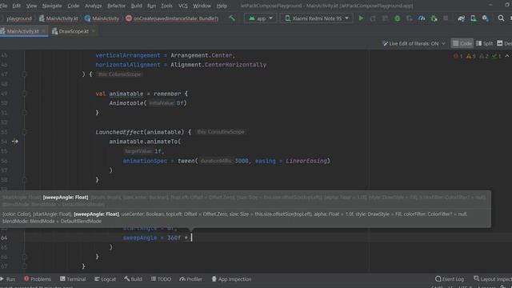Viewport: 512px width, 288px height.
Task: Open Search Everywhere magnifier icon
Action: (501, 18)
